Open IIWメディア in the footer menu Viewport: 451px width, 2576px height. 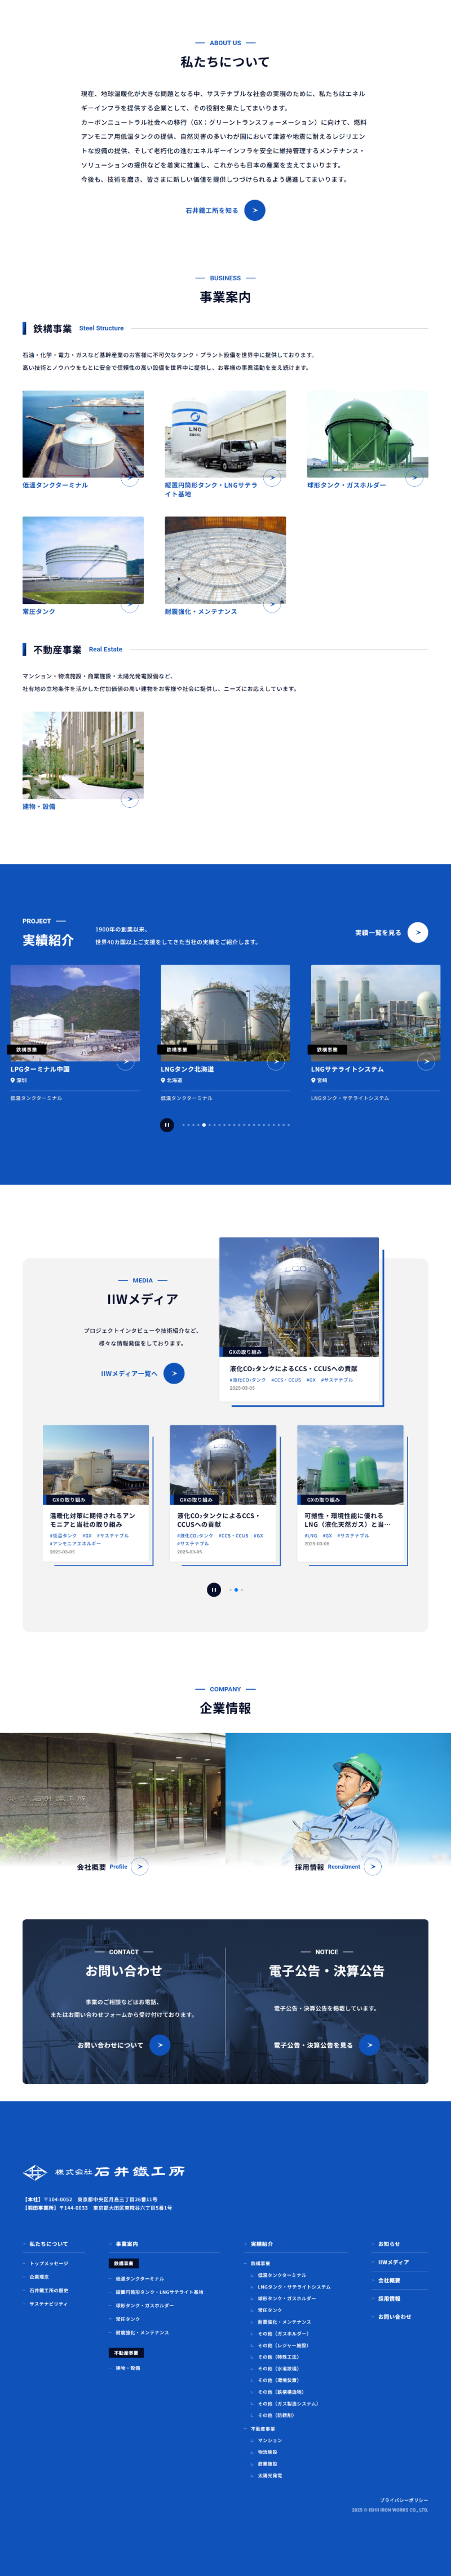pyautogui.click(x=393, y=2262)
